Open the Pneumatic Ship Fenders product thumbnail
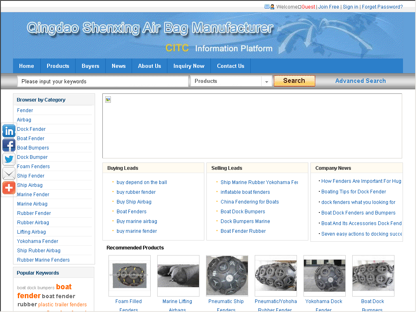This screenshot has height=312, width=416. (x=227, y=276)
